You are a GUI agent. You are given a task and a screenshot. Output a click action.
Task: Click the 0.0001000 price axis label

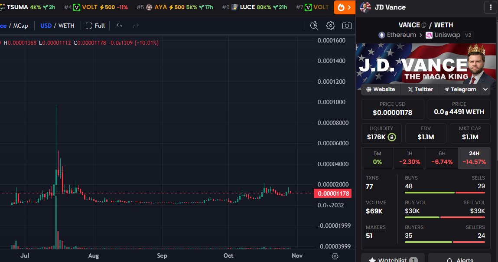pos(331,102)
